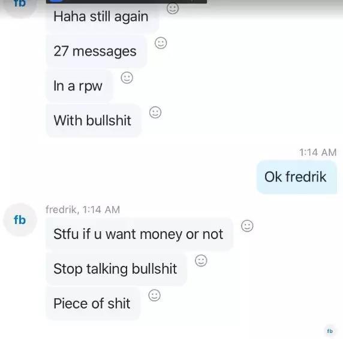Select the "Stop talking bullshit" message bubble
The width and height of the screenshot is (343, 339).
[116, 269]
